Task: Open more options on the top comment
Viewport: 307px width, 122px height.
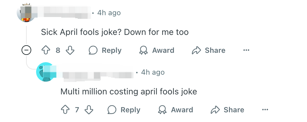Action: (246, 50)
